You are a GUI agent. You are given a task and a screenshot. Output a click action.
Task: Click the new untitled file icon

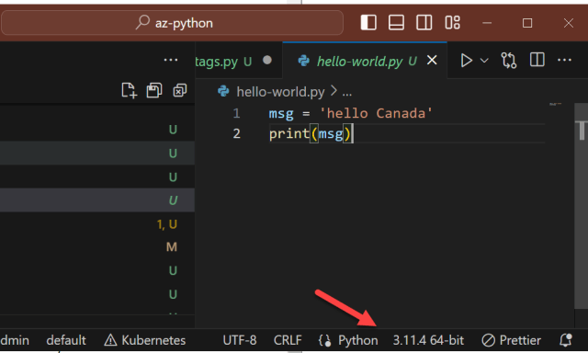[129, 90]
